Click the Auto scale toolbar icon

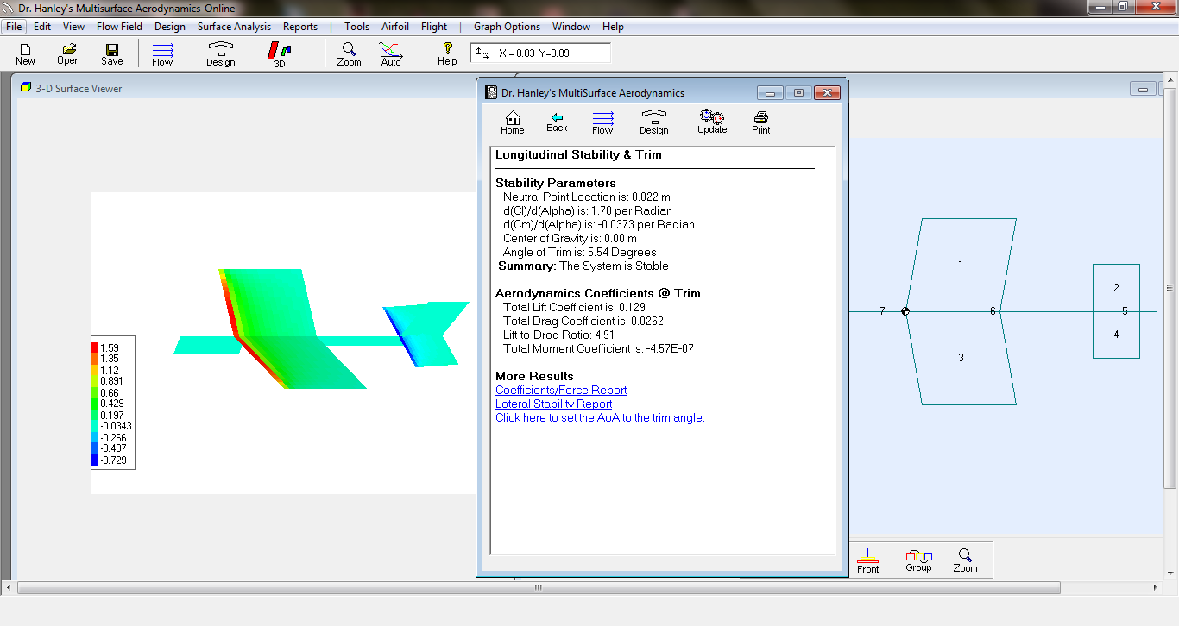click(x=391, y=54)
